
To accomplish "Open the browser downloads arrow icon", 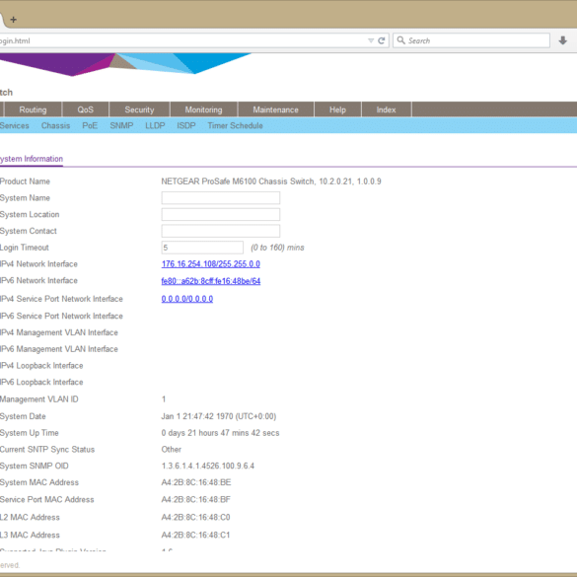I will 562,40.
